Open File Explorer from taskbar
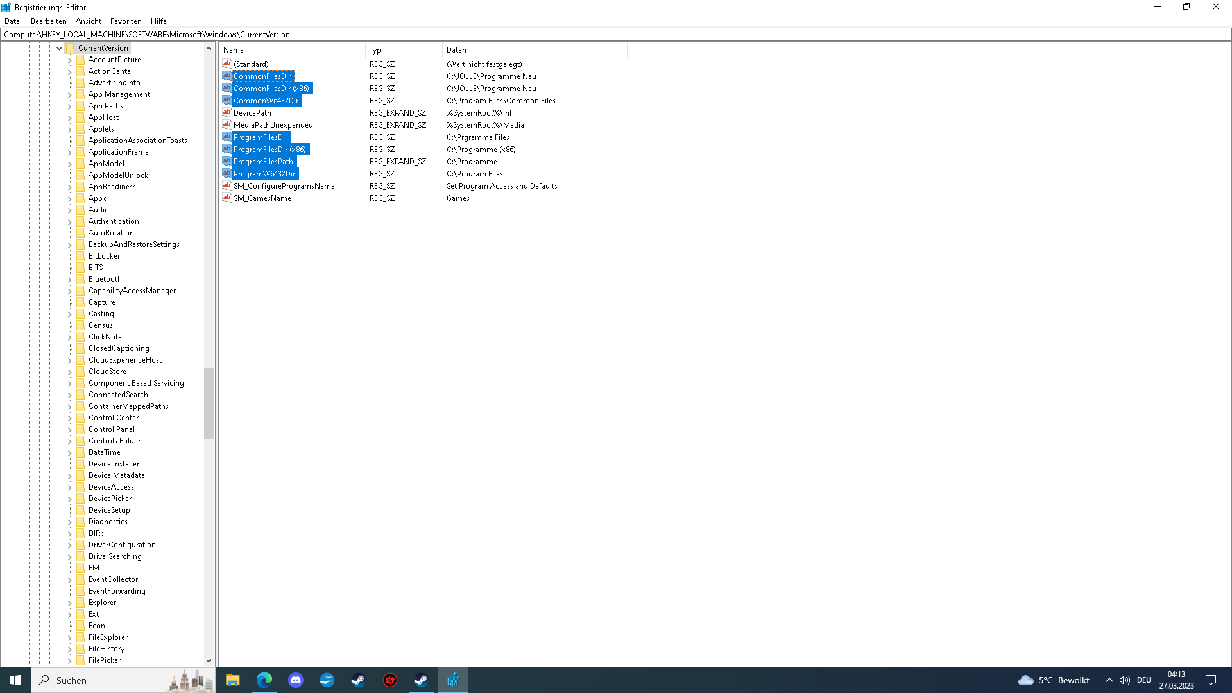Screen dimensions: 1232x693 tap(232, 680)
